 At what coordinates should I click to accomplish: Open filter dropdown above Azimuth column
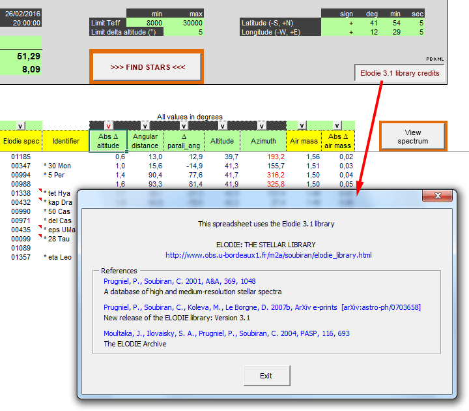pos(262,126)
